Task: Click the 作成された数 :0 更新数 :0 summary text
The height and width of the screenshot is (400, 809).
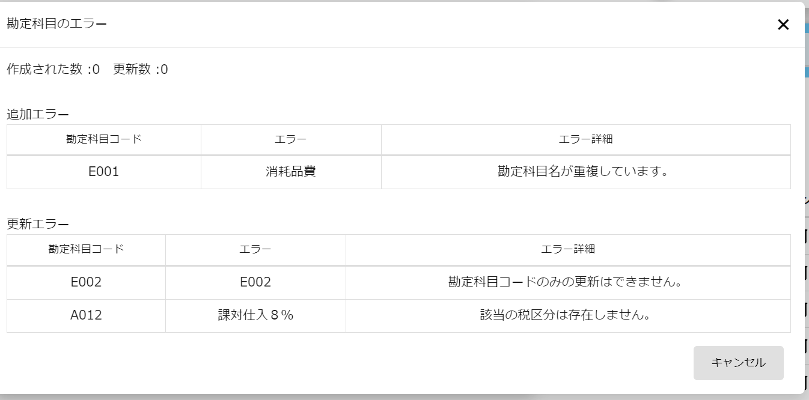Action: pos(87,70)
